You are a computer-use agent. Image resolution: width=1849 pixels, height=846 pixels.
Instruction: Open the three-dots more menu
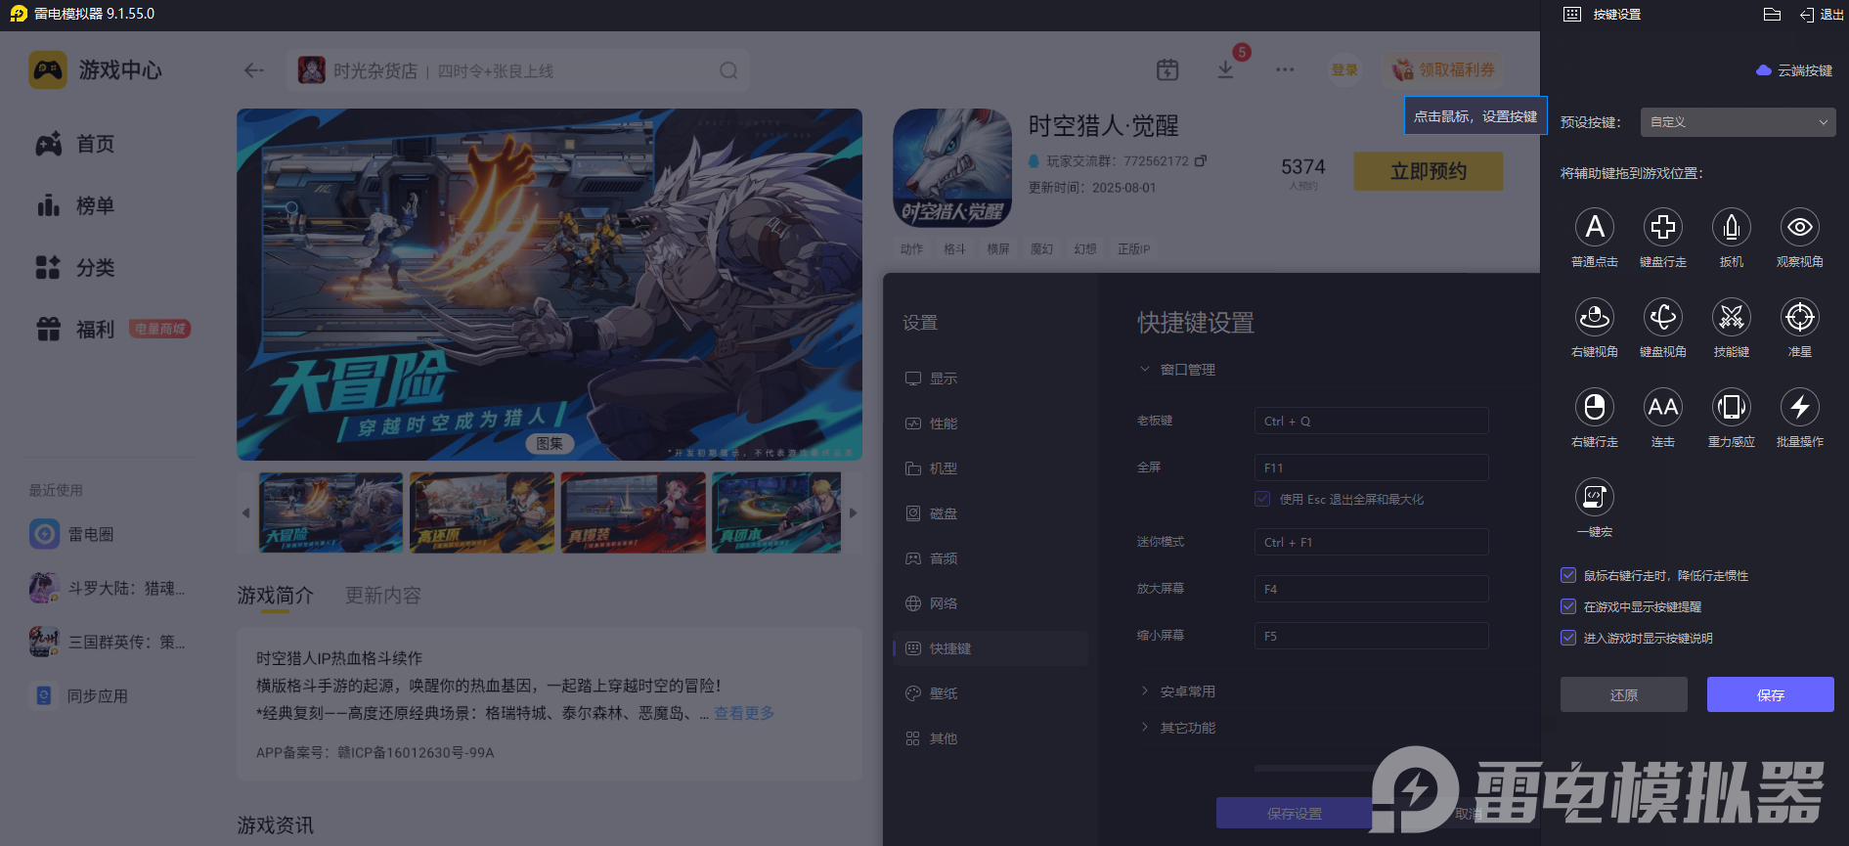[1285, 69]
